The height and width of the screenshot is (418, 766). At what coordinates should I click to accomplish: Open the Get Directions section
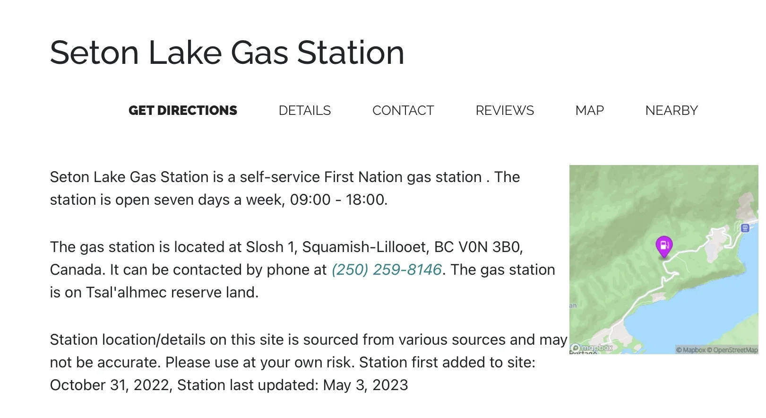(183, 111)
